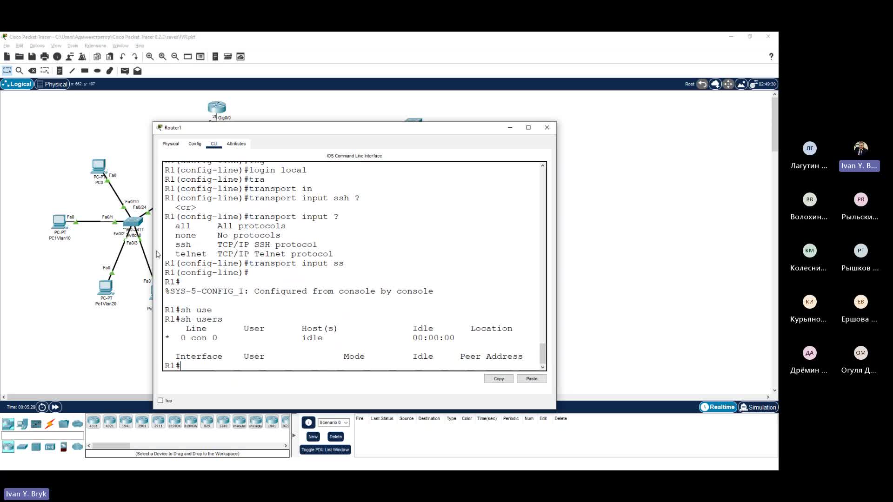
Task: Switch to the Physical tab in Router1
Action: click(x=171, y=144)
